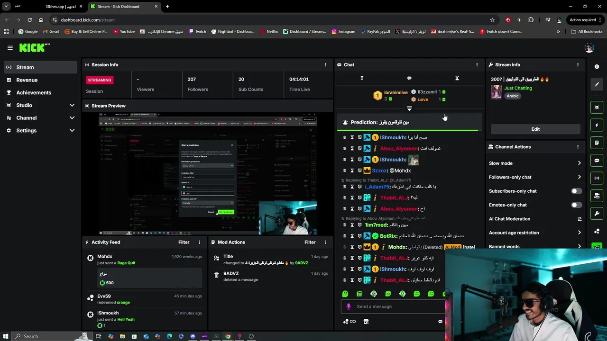
Task: Click the wrench tools icon in right rail
Action: pyautogui.click(x=597, y=214)
